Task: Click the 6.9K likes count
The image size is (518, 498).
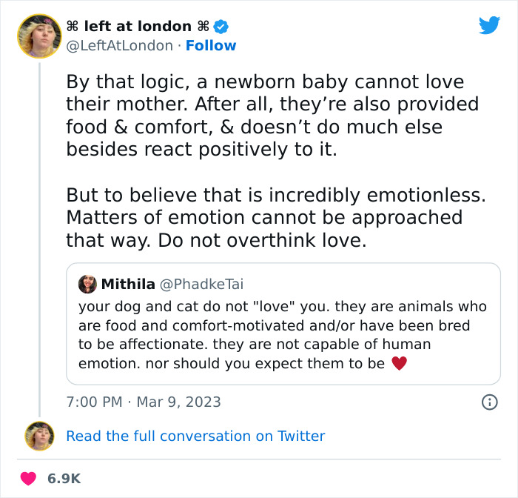Action: coord(64,479)
